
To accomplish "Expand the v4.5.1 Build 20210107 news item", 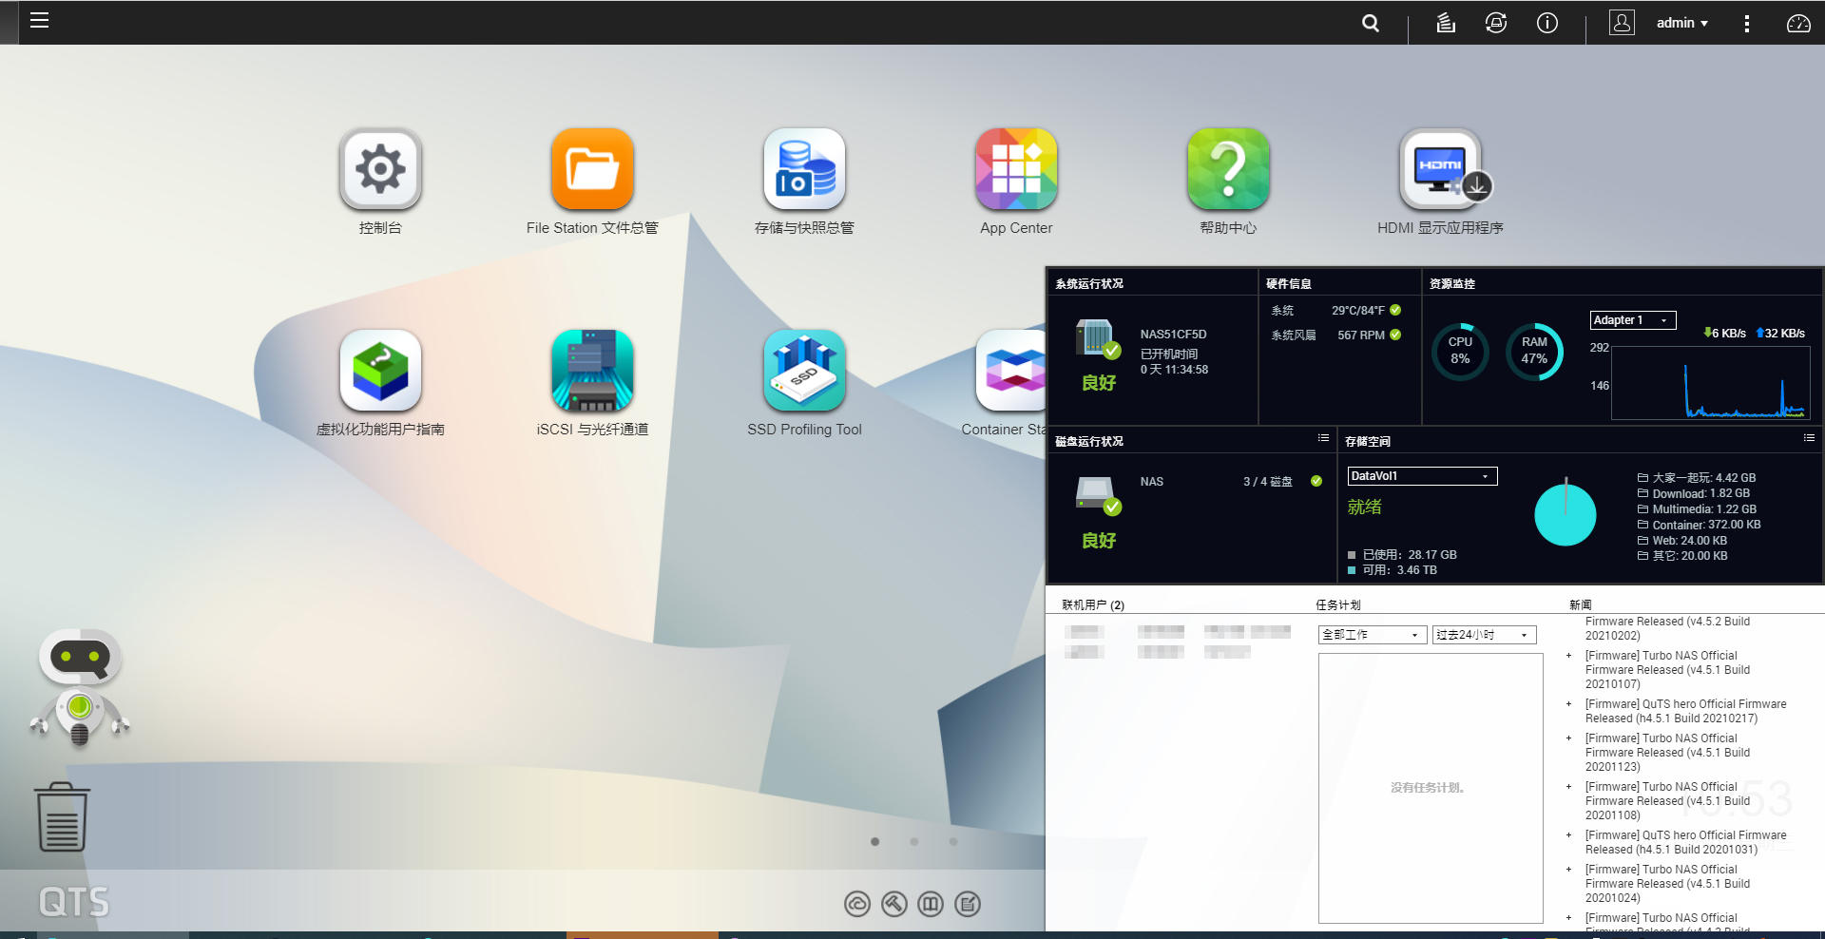I will click(1568, 656).
